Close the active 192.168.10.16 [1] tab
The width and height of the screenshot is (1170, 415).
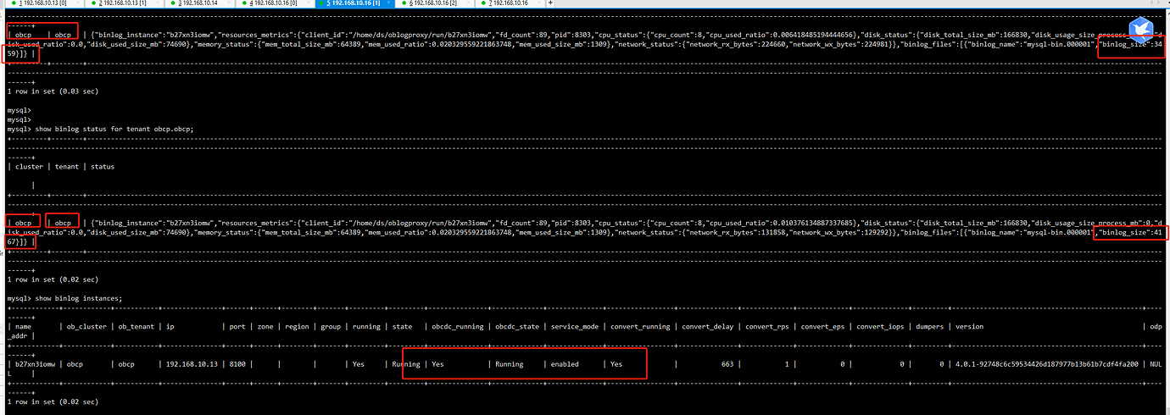[x=390, y=4]
